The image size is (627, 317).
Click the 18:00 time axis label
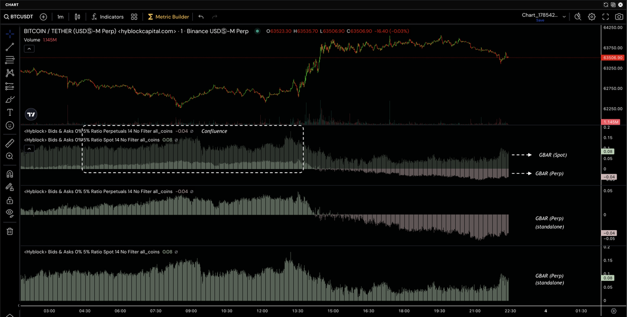coord(404,311)
